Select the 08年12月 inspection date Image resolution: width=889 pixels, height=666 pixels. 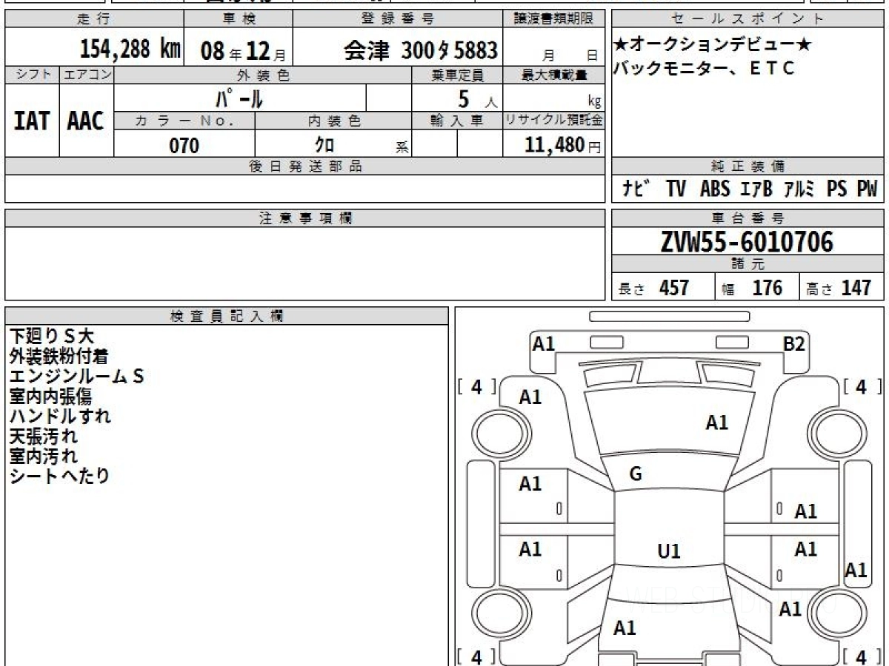pos(243,50)
